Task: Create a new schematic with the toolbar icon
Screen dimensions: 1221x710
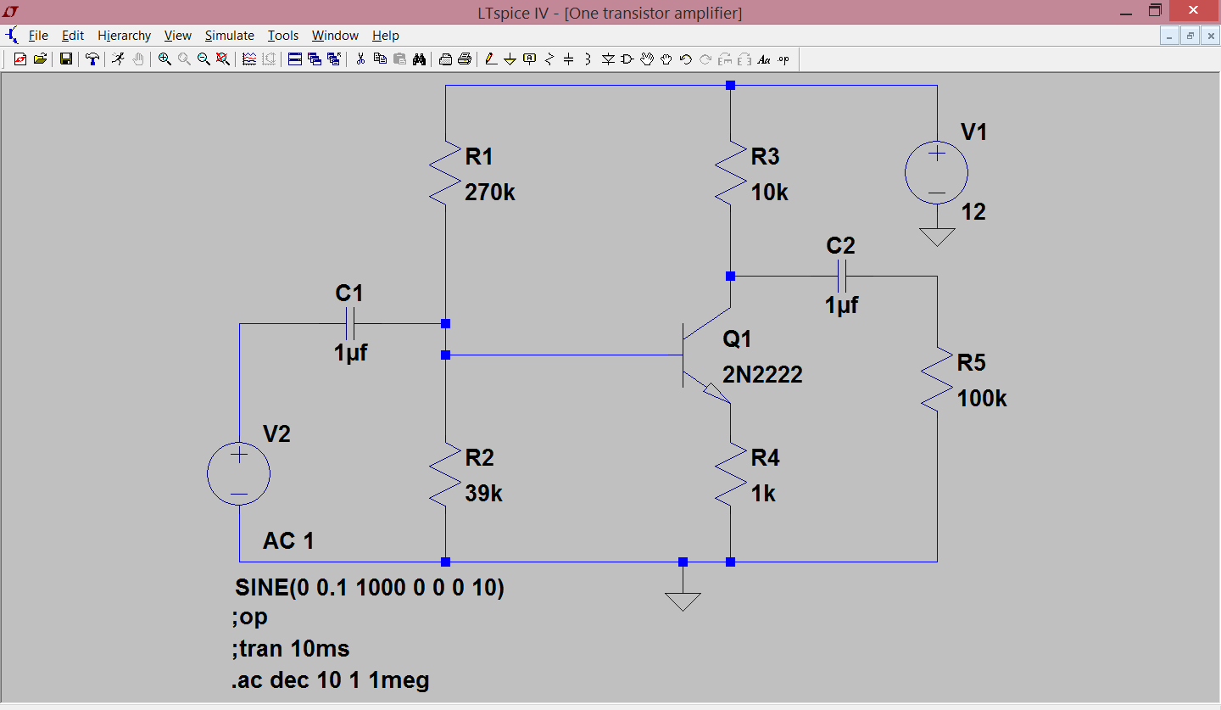Action: pyautogui.click(x=20, y=59)
